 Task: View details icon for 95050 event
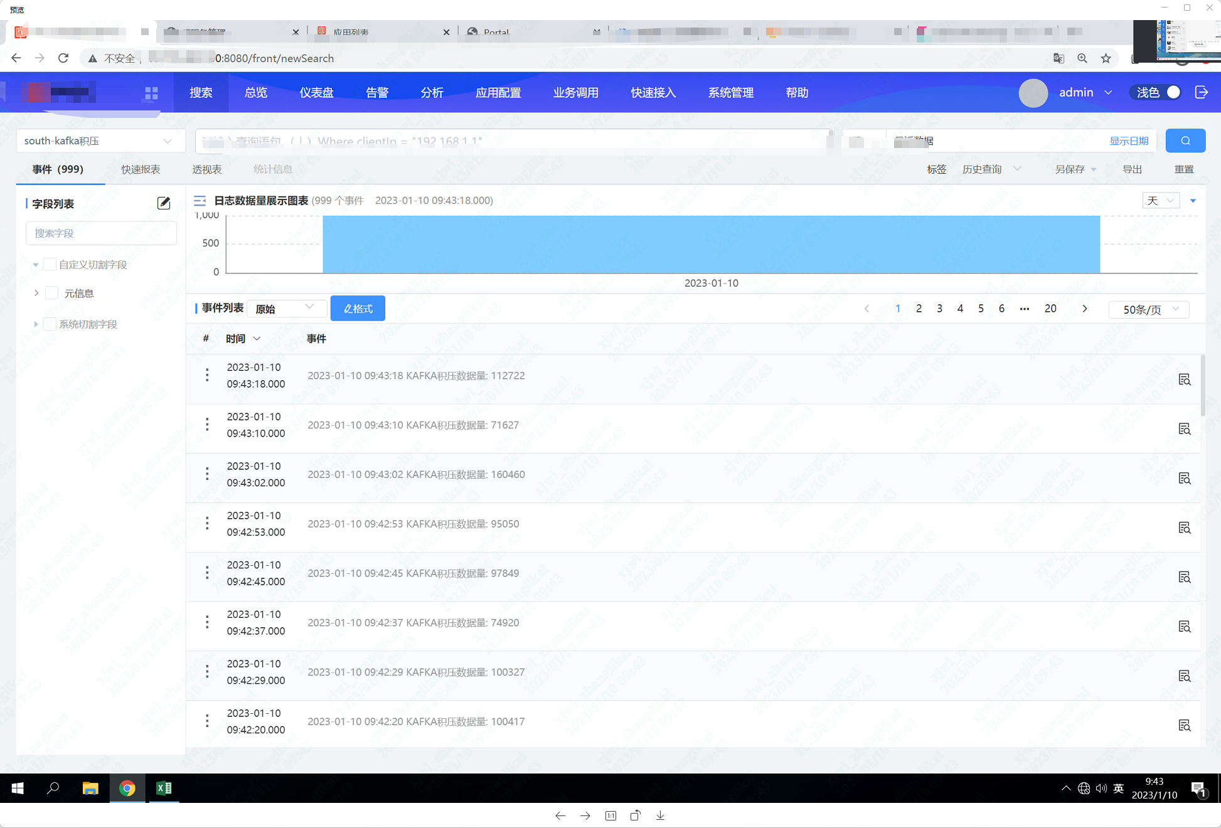1185,528
